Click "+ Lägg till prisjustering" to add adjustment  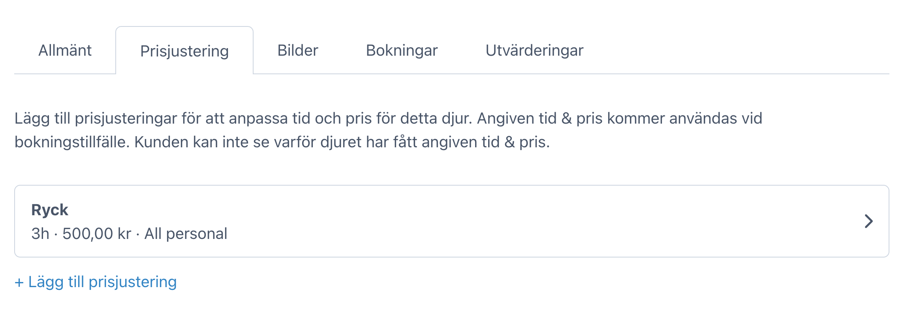point(96,282)
